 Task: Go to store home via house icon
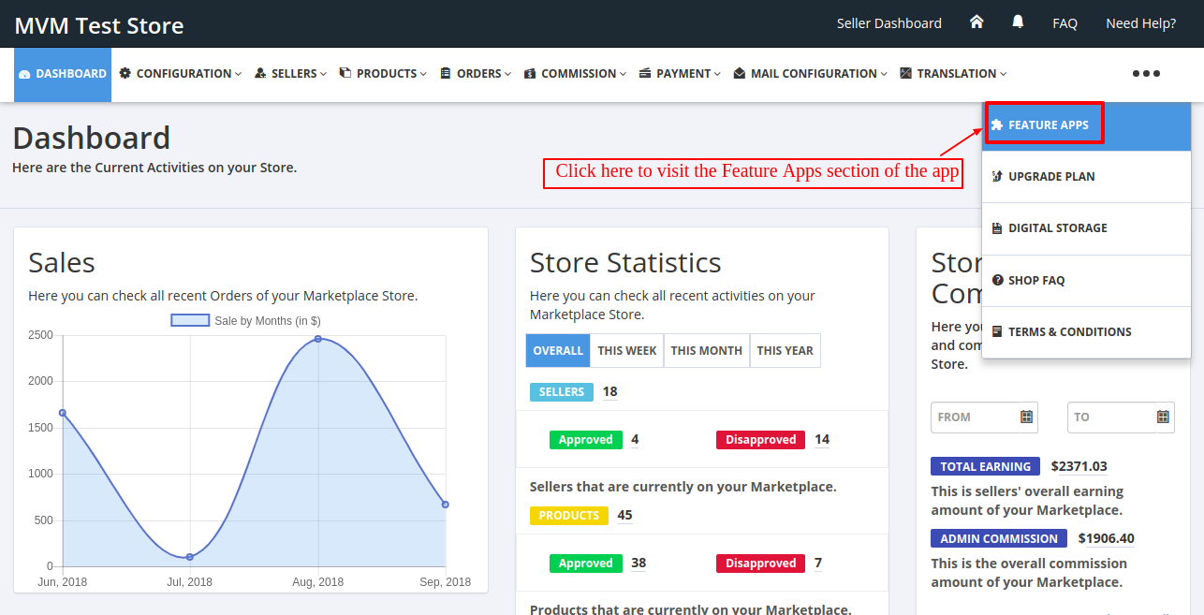click(x=976, y=22)
